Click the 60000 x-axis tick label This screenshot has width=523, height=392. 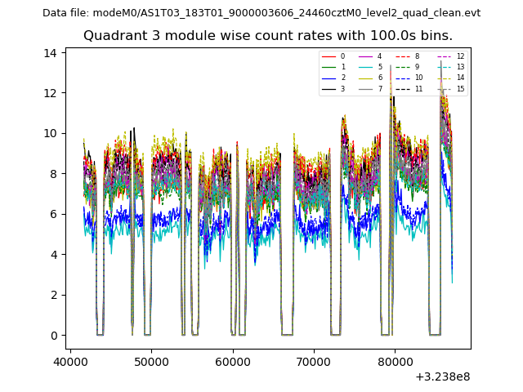coord(232,360)
